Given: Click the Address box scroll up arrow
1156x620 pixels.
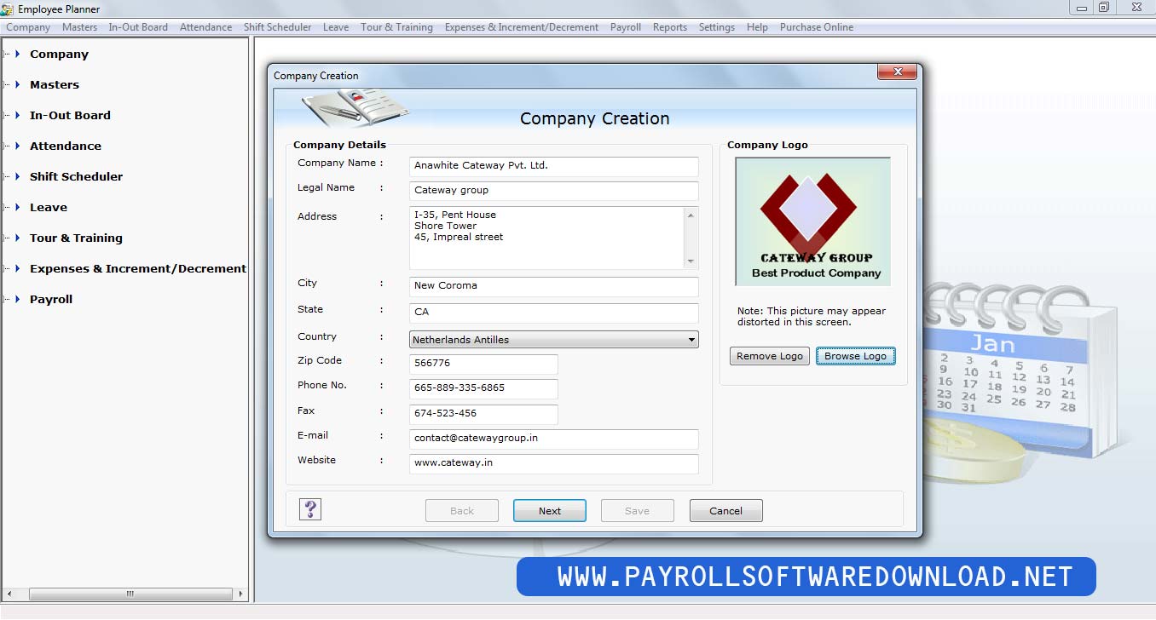Looking at the screenshot, I should (x=691, y=215).
